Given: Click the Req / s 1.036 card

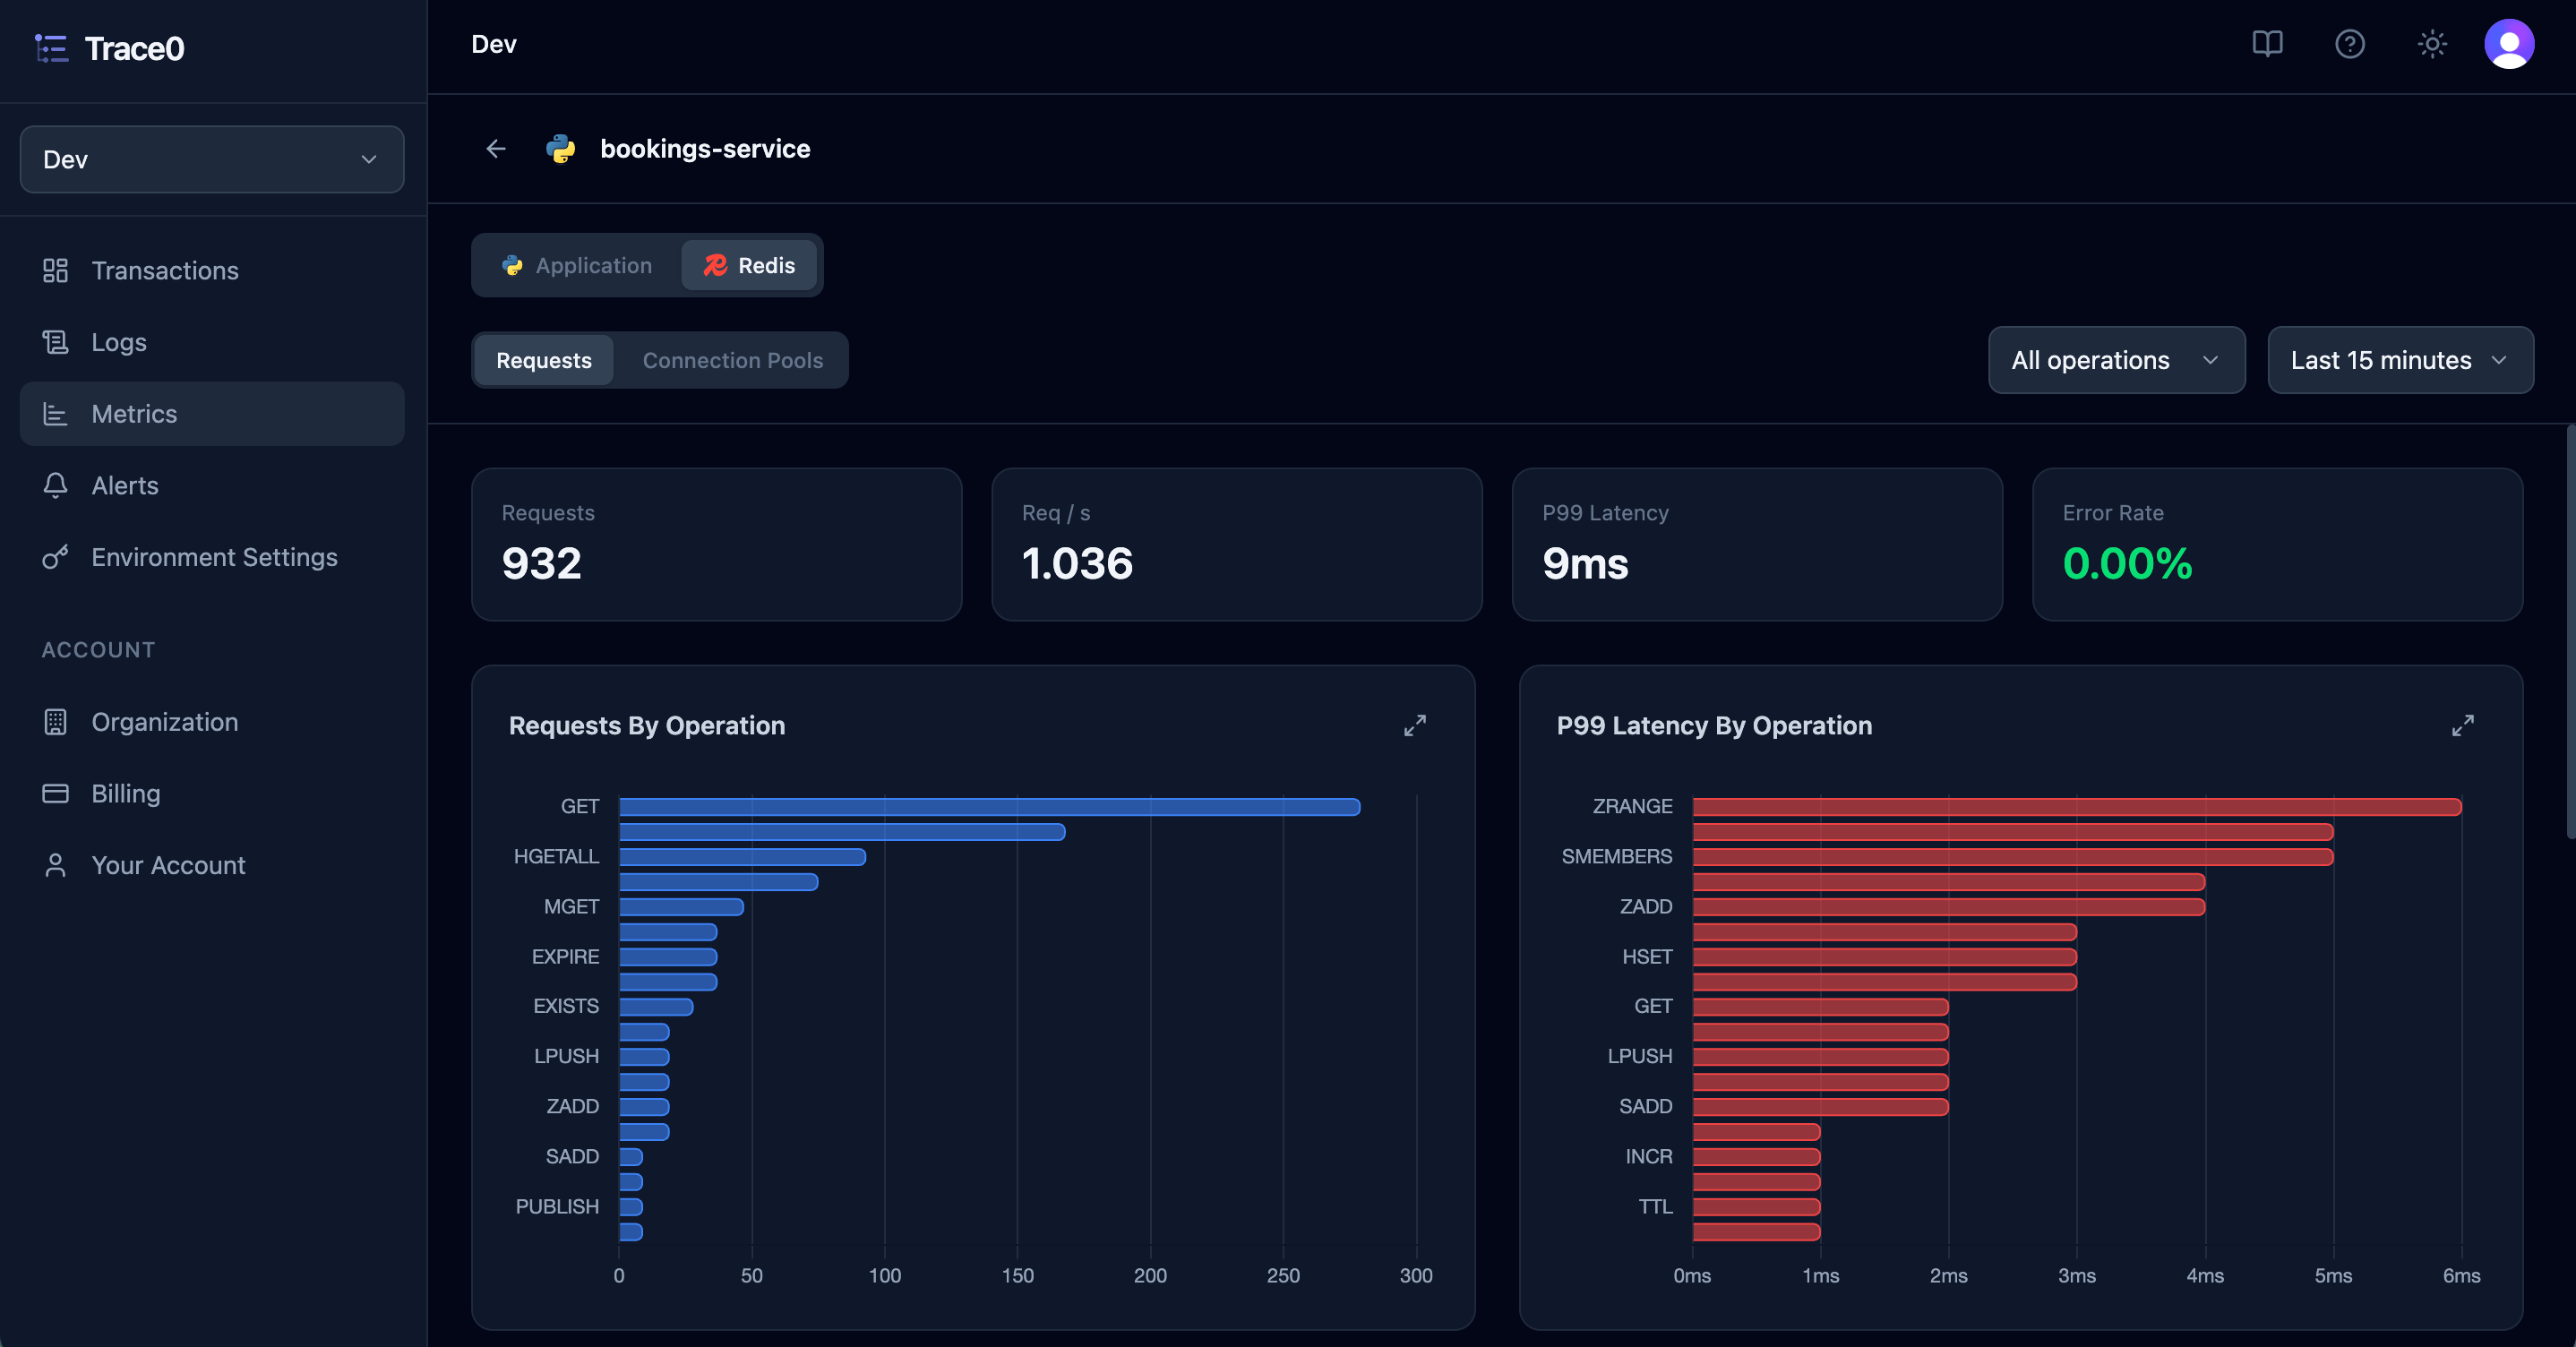Looking at the screenshot, I should [1236, 545].
